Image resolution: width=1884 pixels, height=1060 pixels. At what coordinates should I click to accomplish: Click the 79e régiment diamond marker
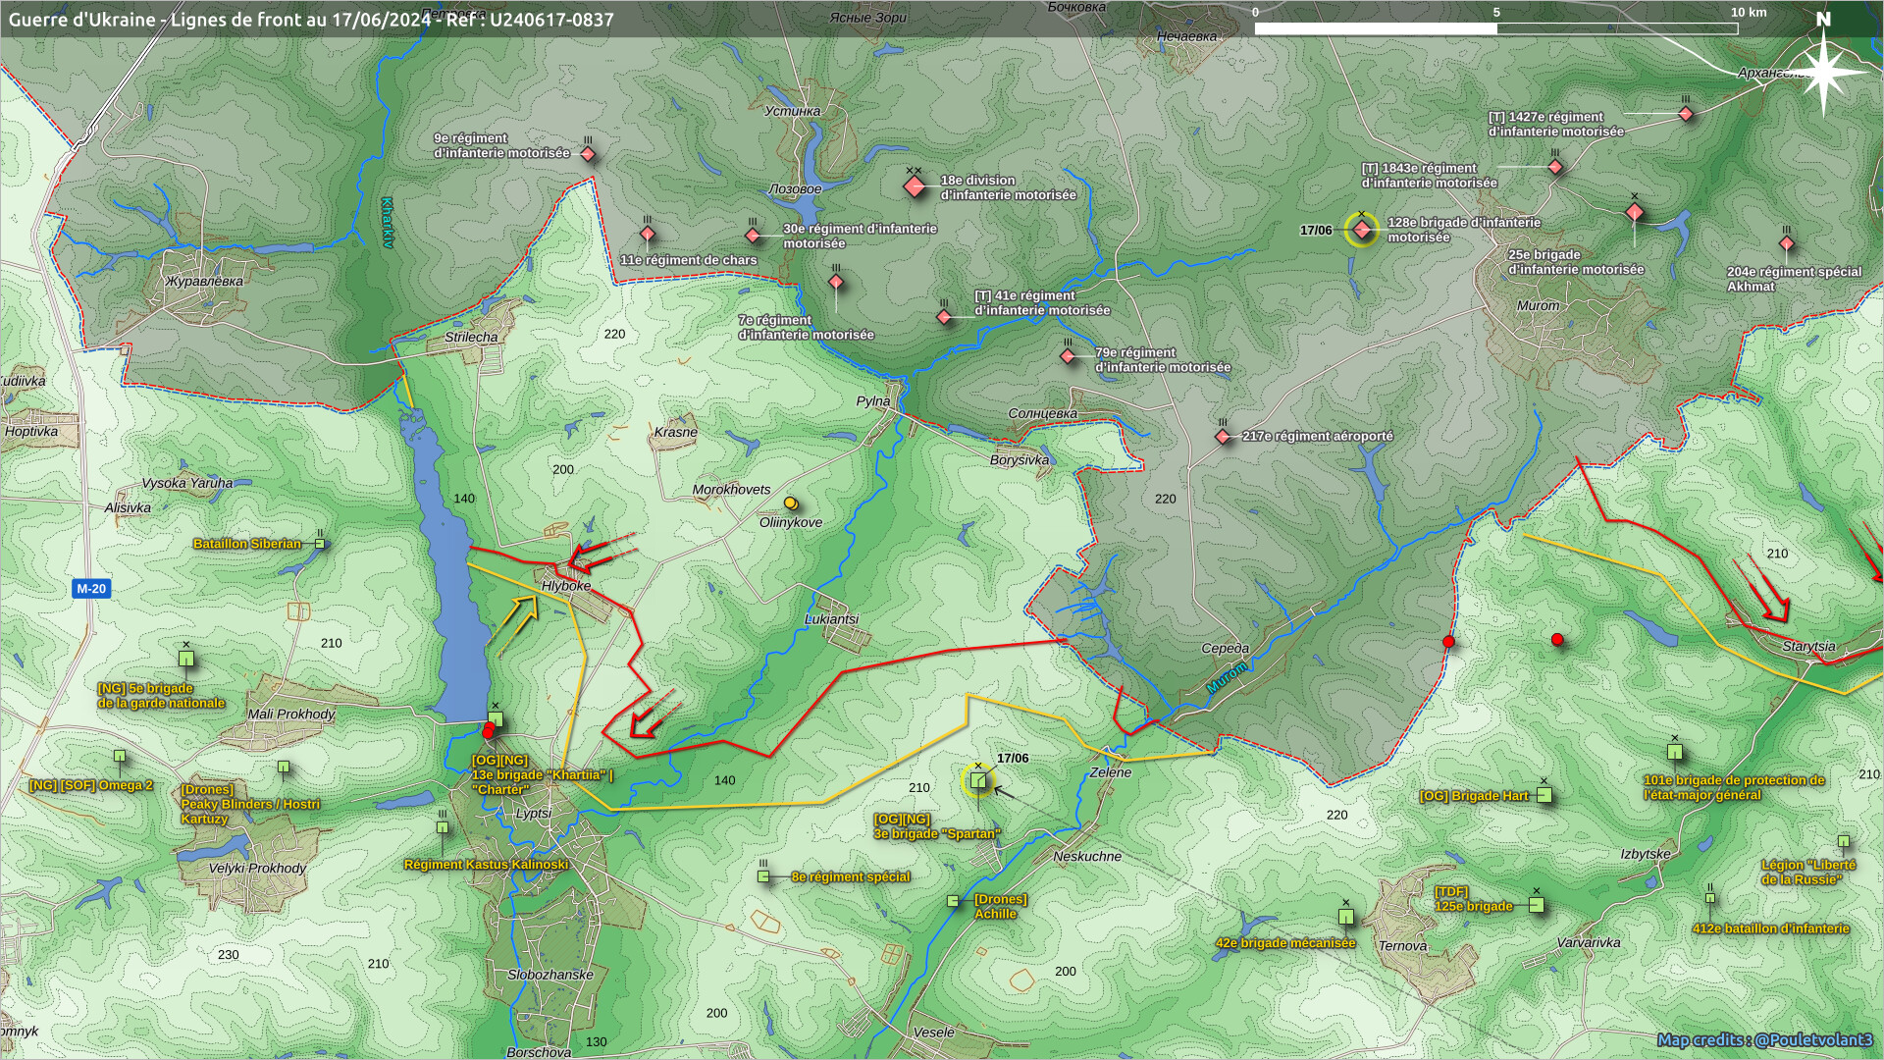click(x=1069, y=356)
